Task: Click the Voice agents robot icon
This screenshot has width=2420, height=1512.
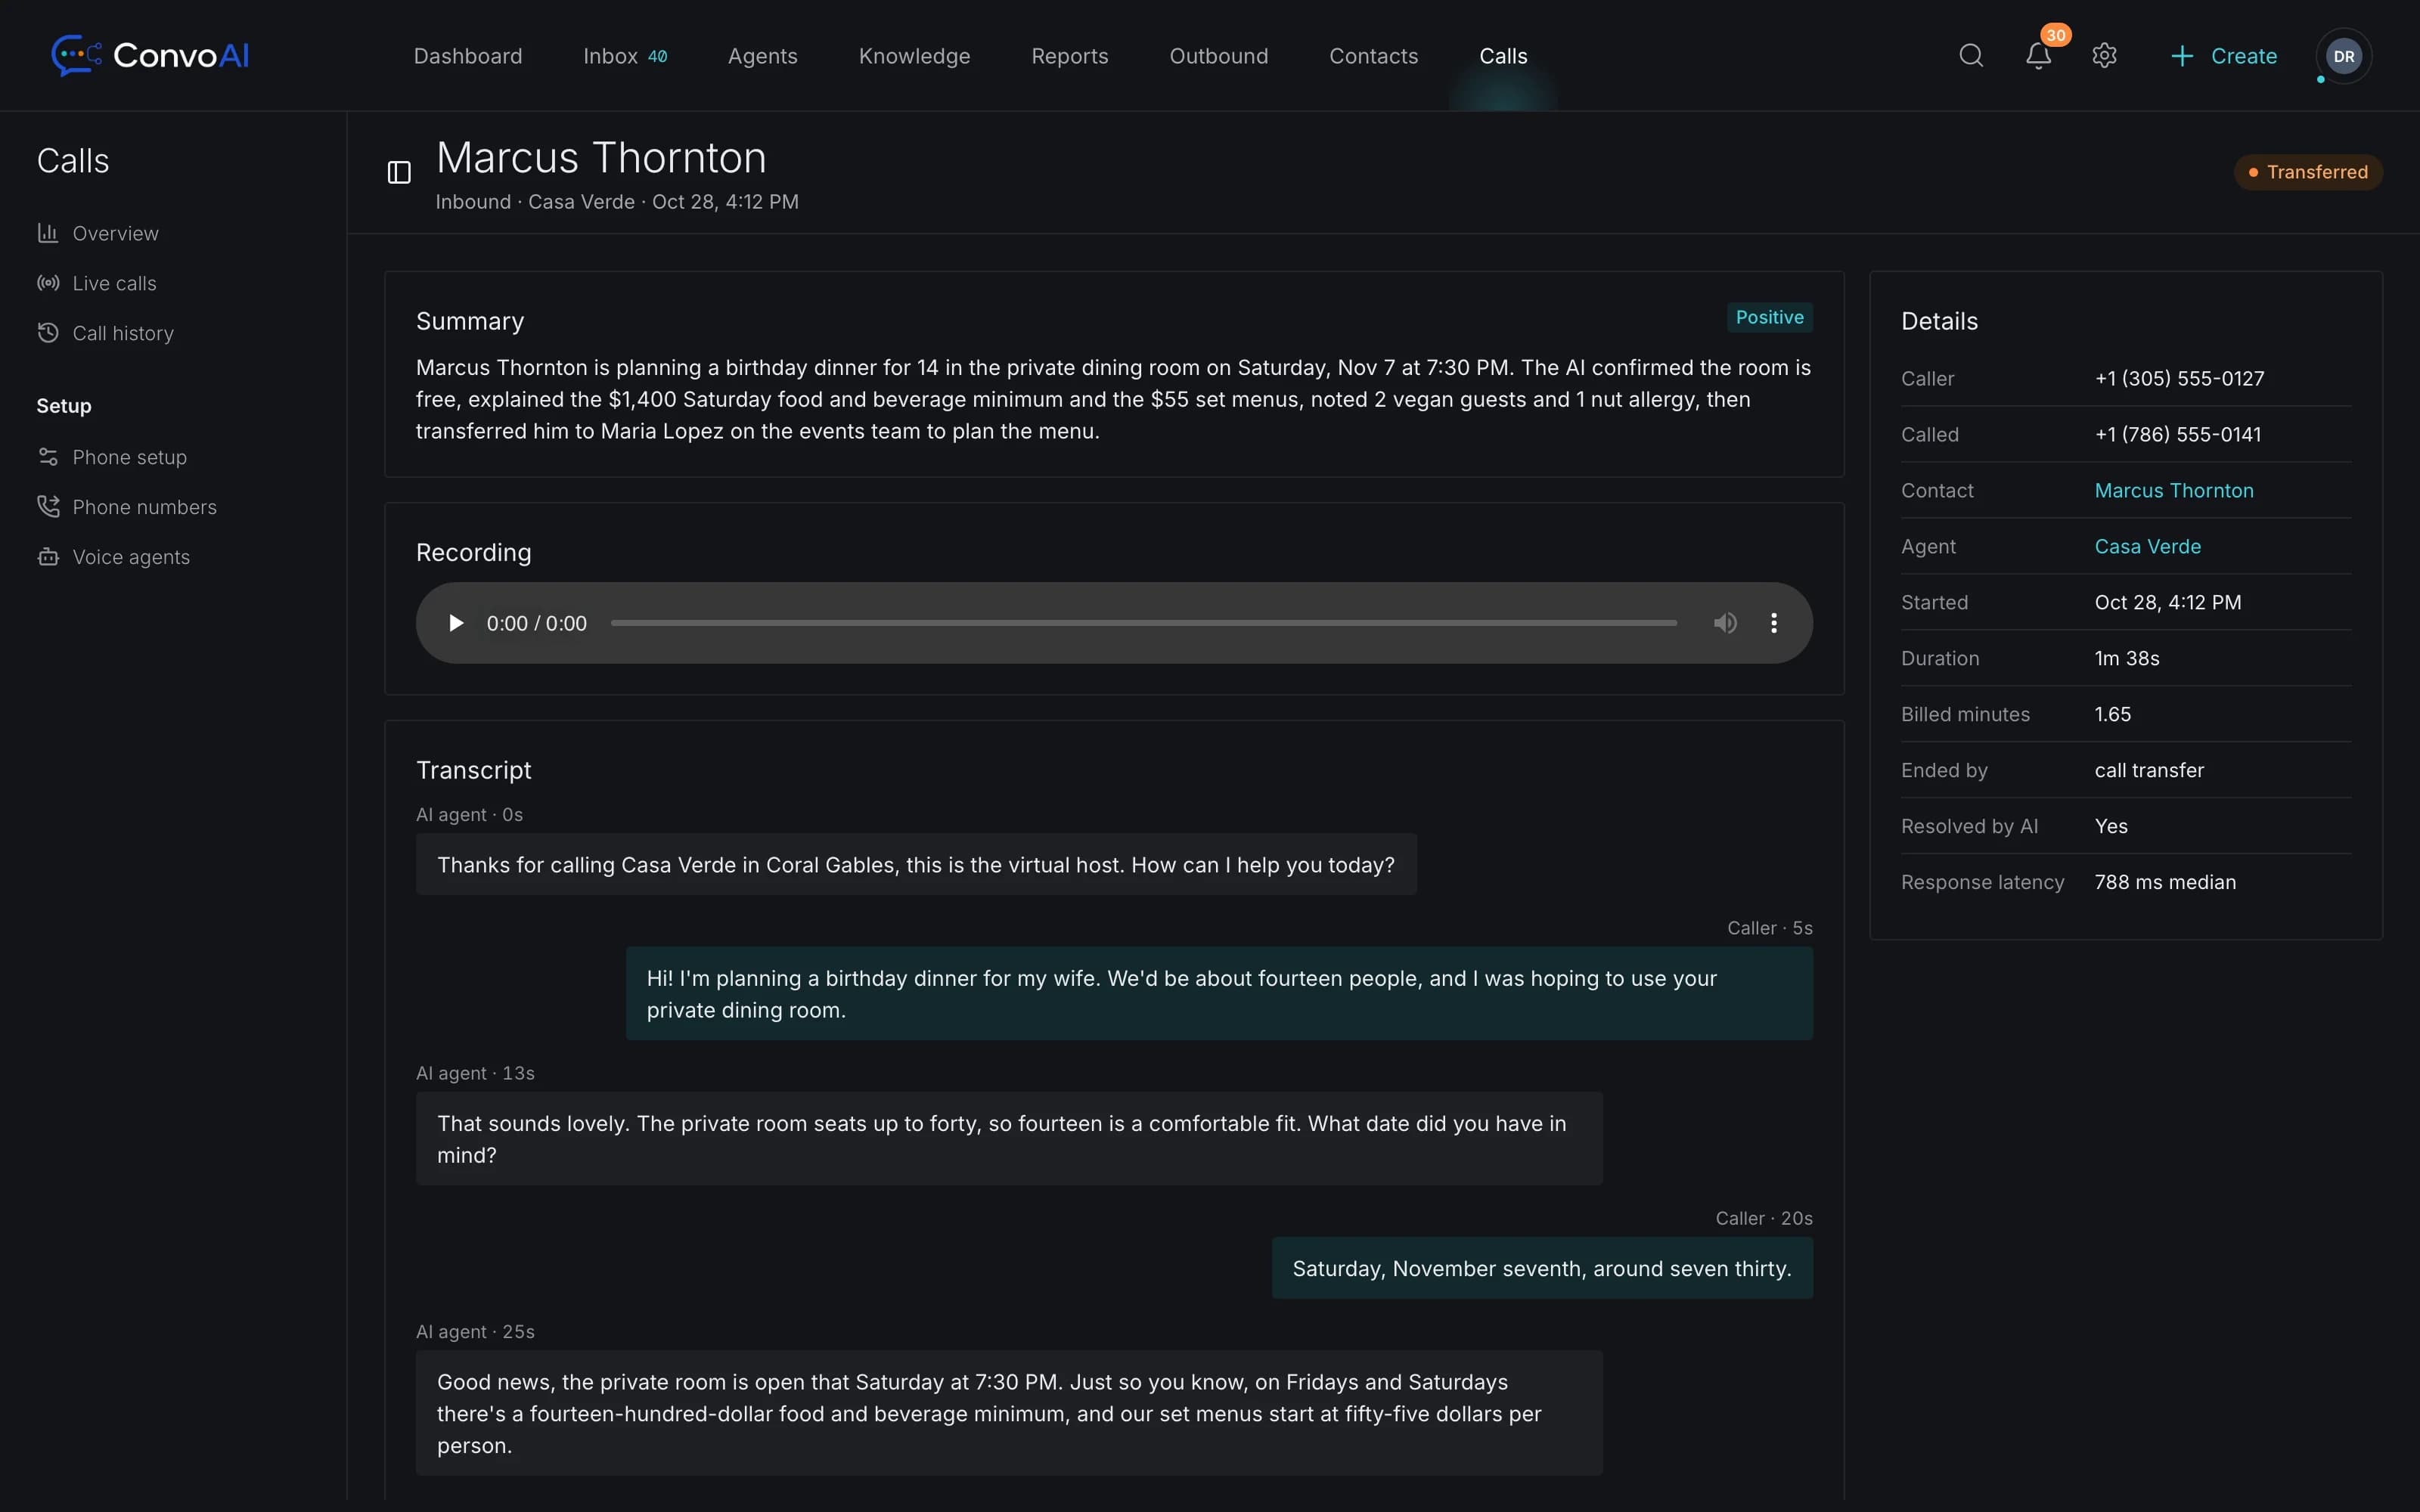Action: (48, 557)
